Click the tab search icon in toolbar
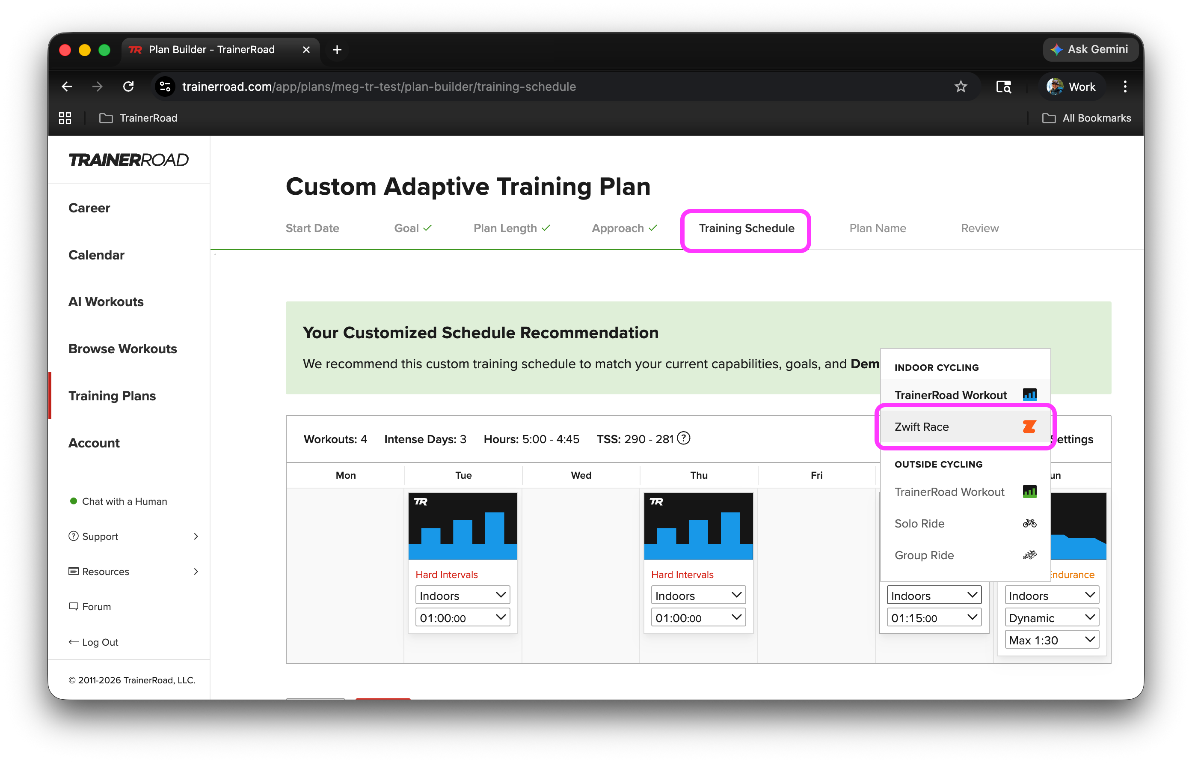 (x=1003, y=86)
